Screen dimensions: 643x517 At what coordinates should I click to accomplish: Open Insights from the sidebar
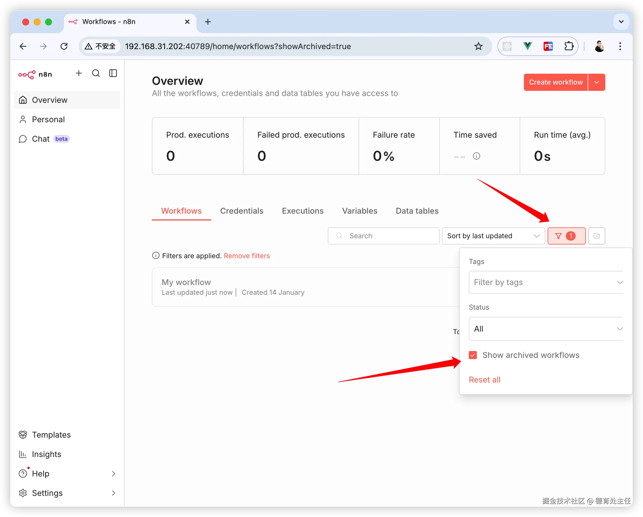click(46, 454)
